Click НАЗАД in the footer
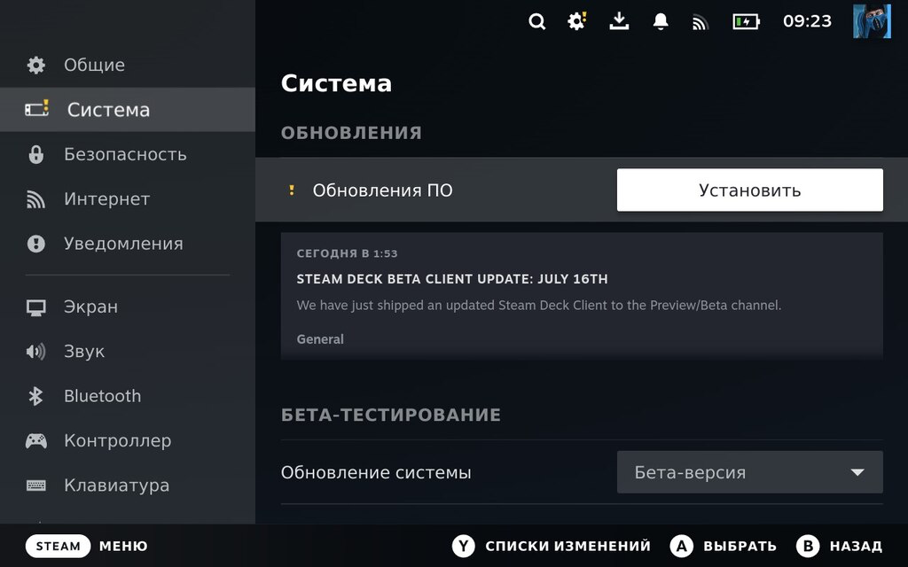The width and height of the screenshot is (908, 567). tap(856, 546)
